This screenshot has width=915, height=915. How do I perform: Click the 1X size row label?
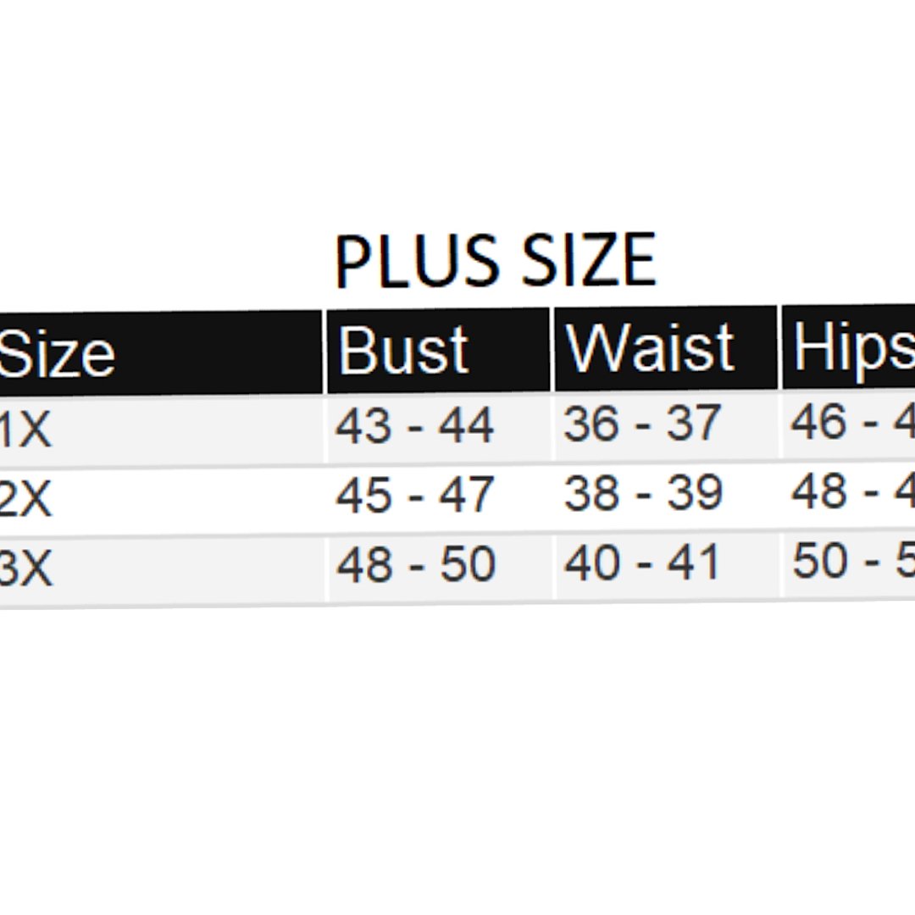[x=25, y=431]
